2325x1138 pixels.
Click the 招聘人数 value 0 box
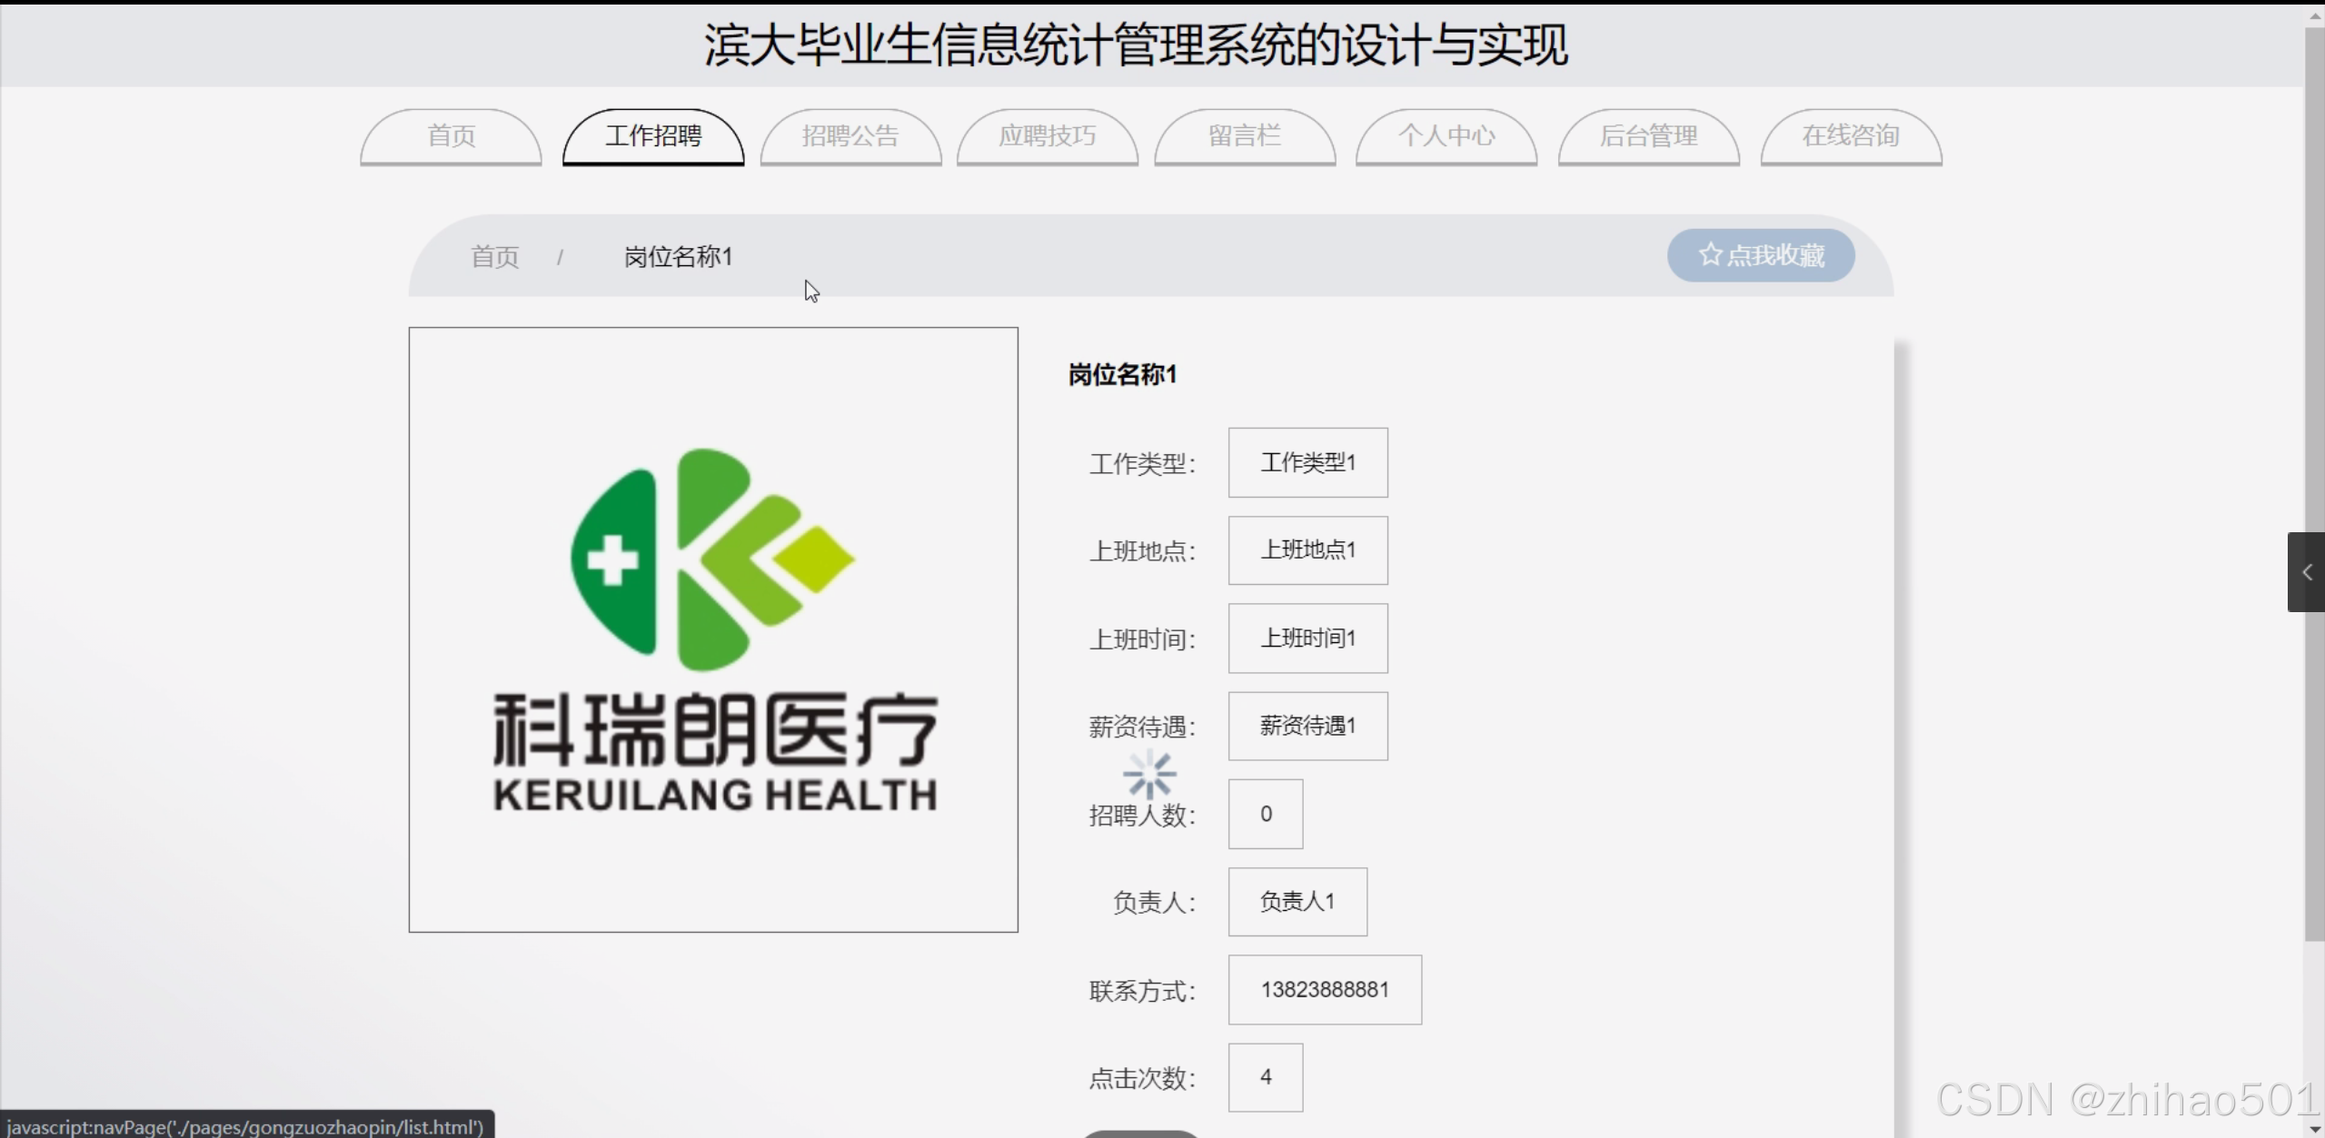1266,814
